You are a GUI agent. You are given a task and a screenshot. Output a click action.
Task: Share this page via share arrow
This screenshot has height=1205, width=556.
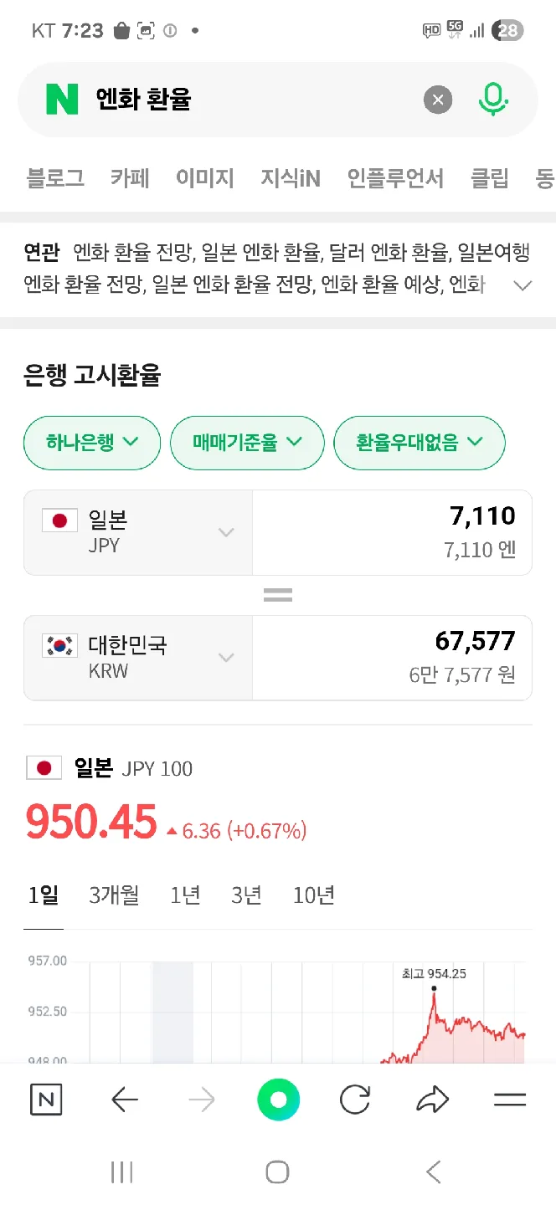[432, 1100]
